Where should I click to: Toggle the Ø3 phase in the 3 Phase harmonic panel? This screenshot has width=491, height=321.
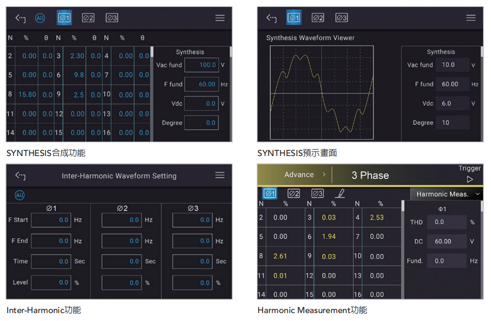tap(317, 193)
